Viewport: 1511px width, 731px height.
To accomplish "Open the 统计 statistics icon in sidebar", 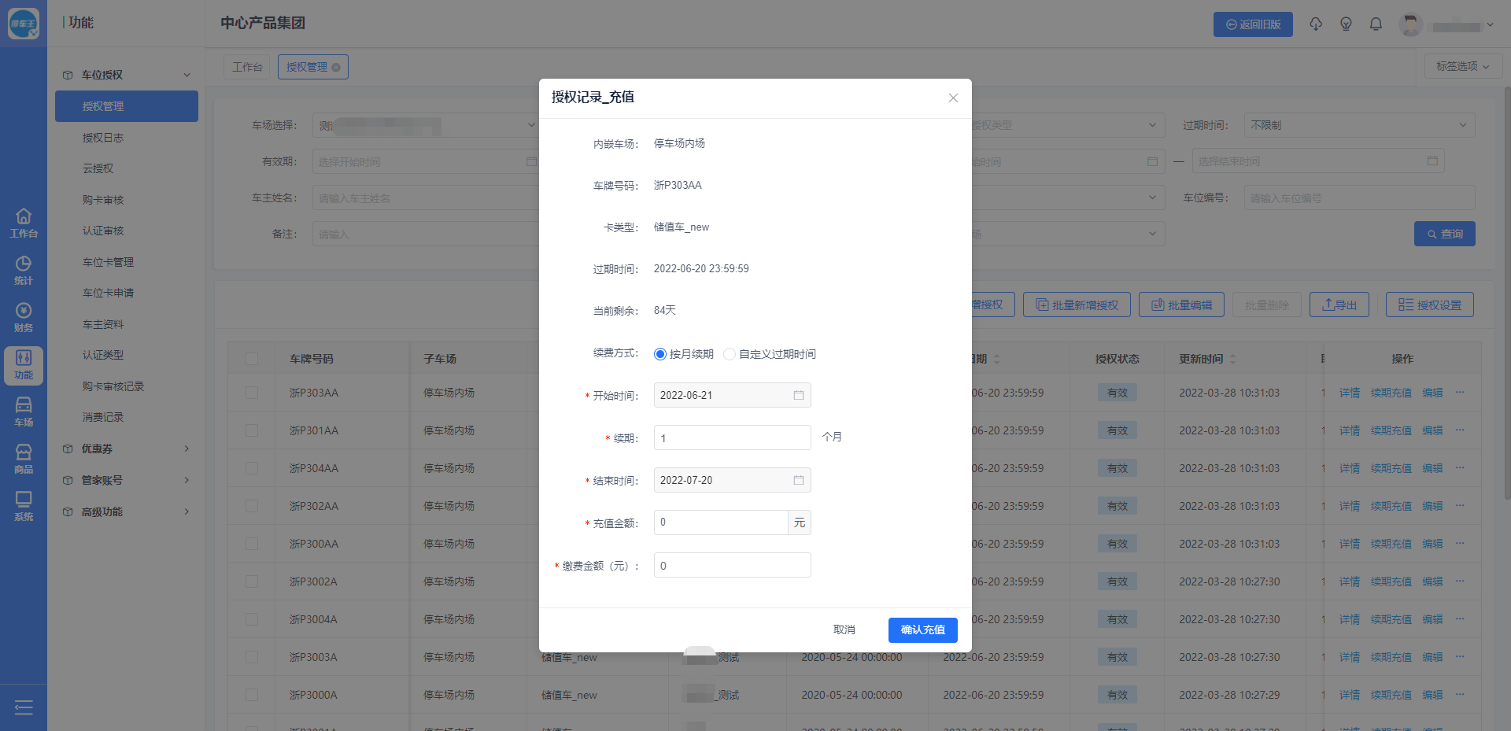I will 24,270.
